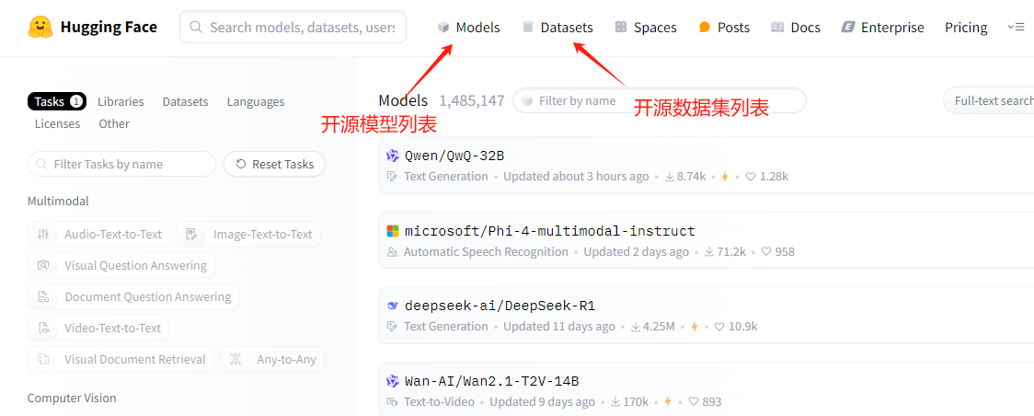Click the Any-to-Any icon
Screen dimensions: 1034x416
[235, 359]
